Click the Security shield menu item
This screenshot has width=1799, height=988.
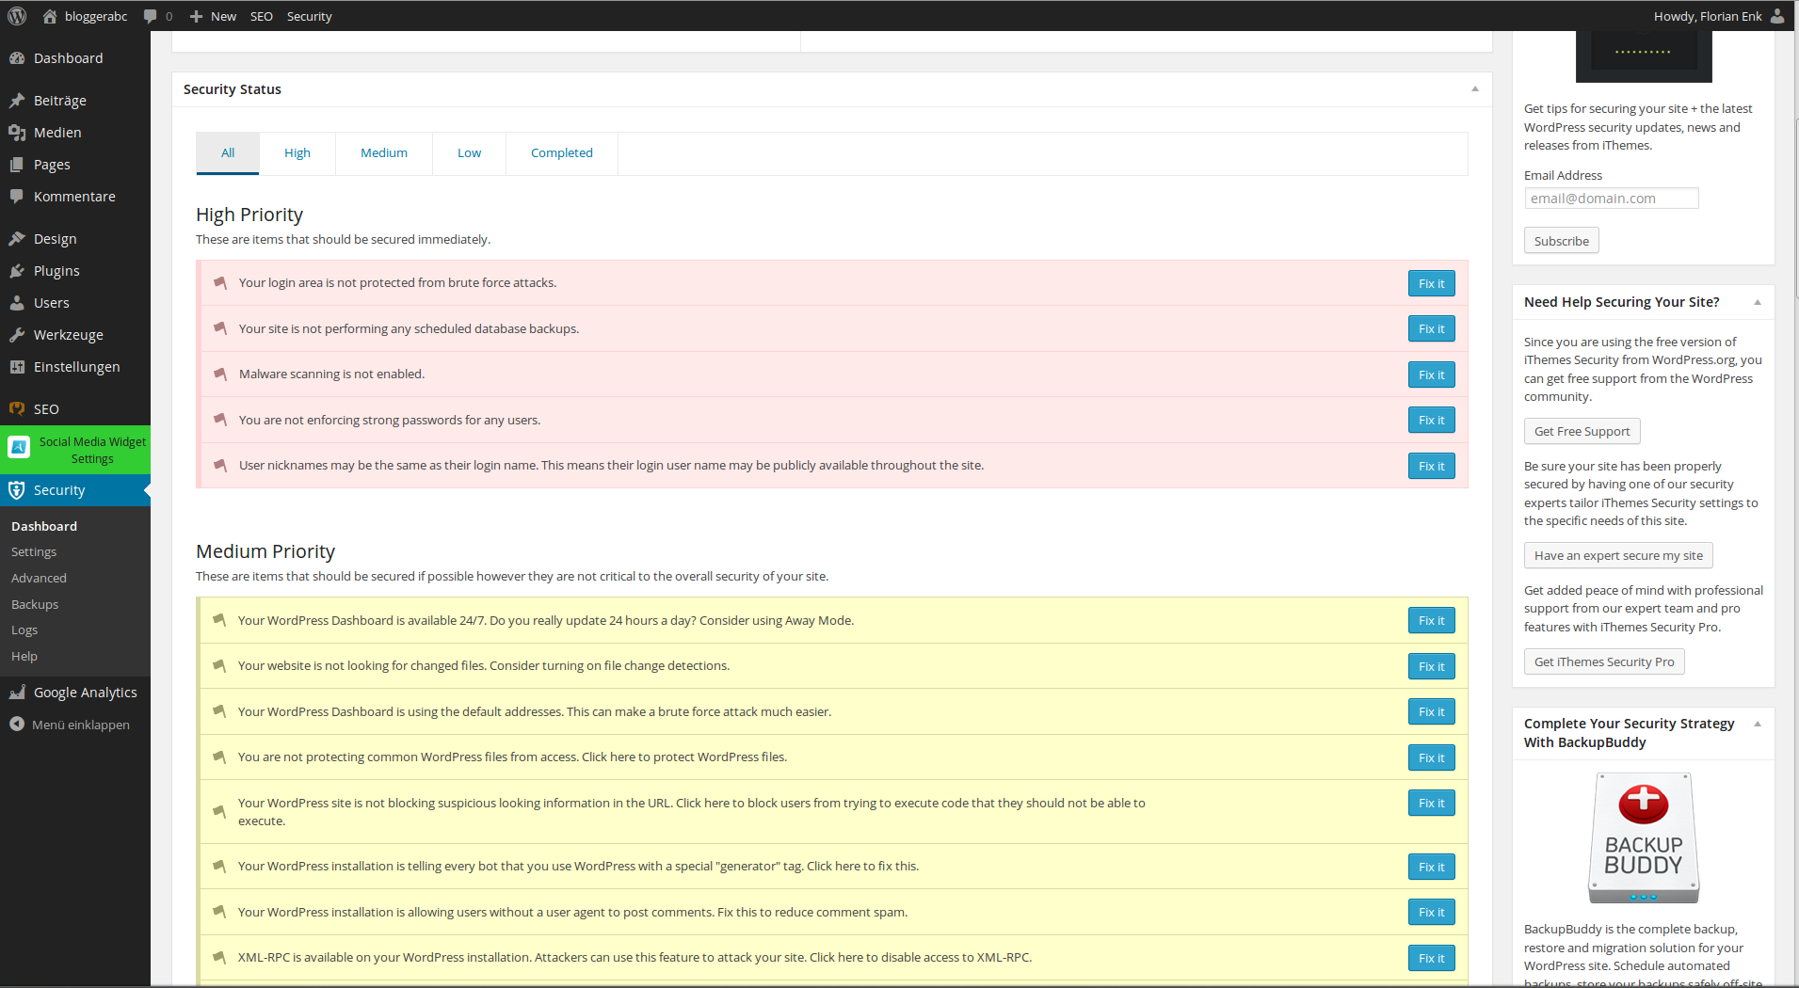tap(75, 490)
